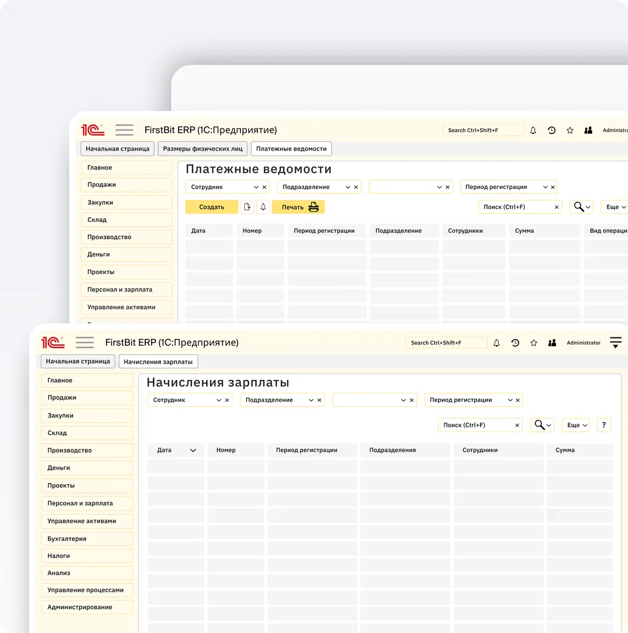Click the yellow Создать button

pyautogui.click(x=212, y=207)
